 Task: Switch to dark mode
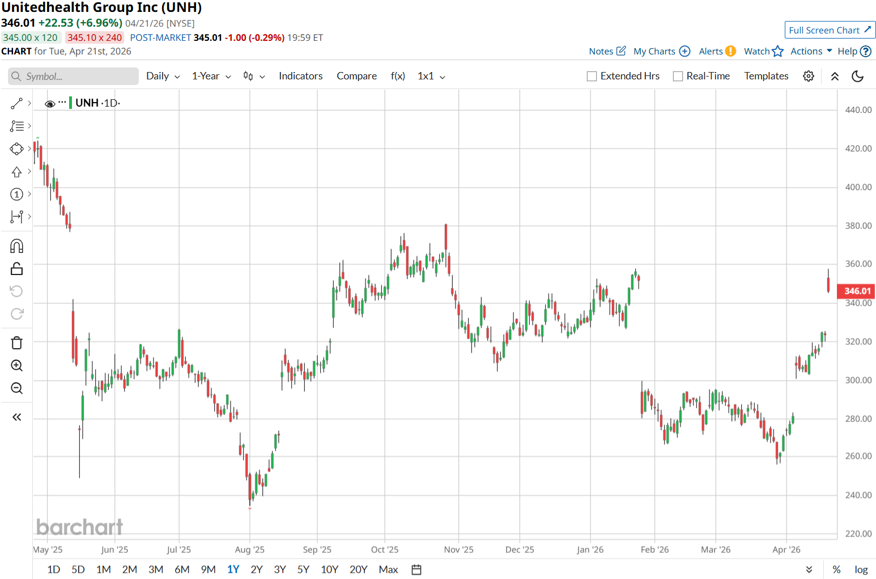click(x=858, y=76)
